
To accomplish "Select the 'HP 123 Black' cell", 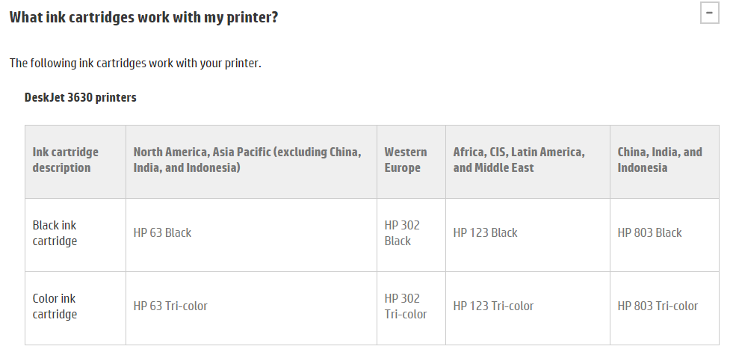I will click(485, 233).
